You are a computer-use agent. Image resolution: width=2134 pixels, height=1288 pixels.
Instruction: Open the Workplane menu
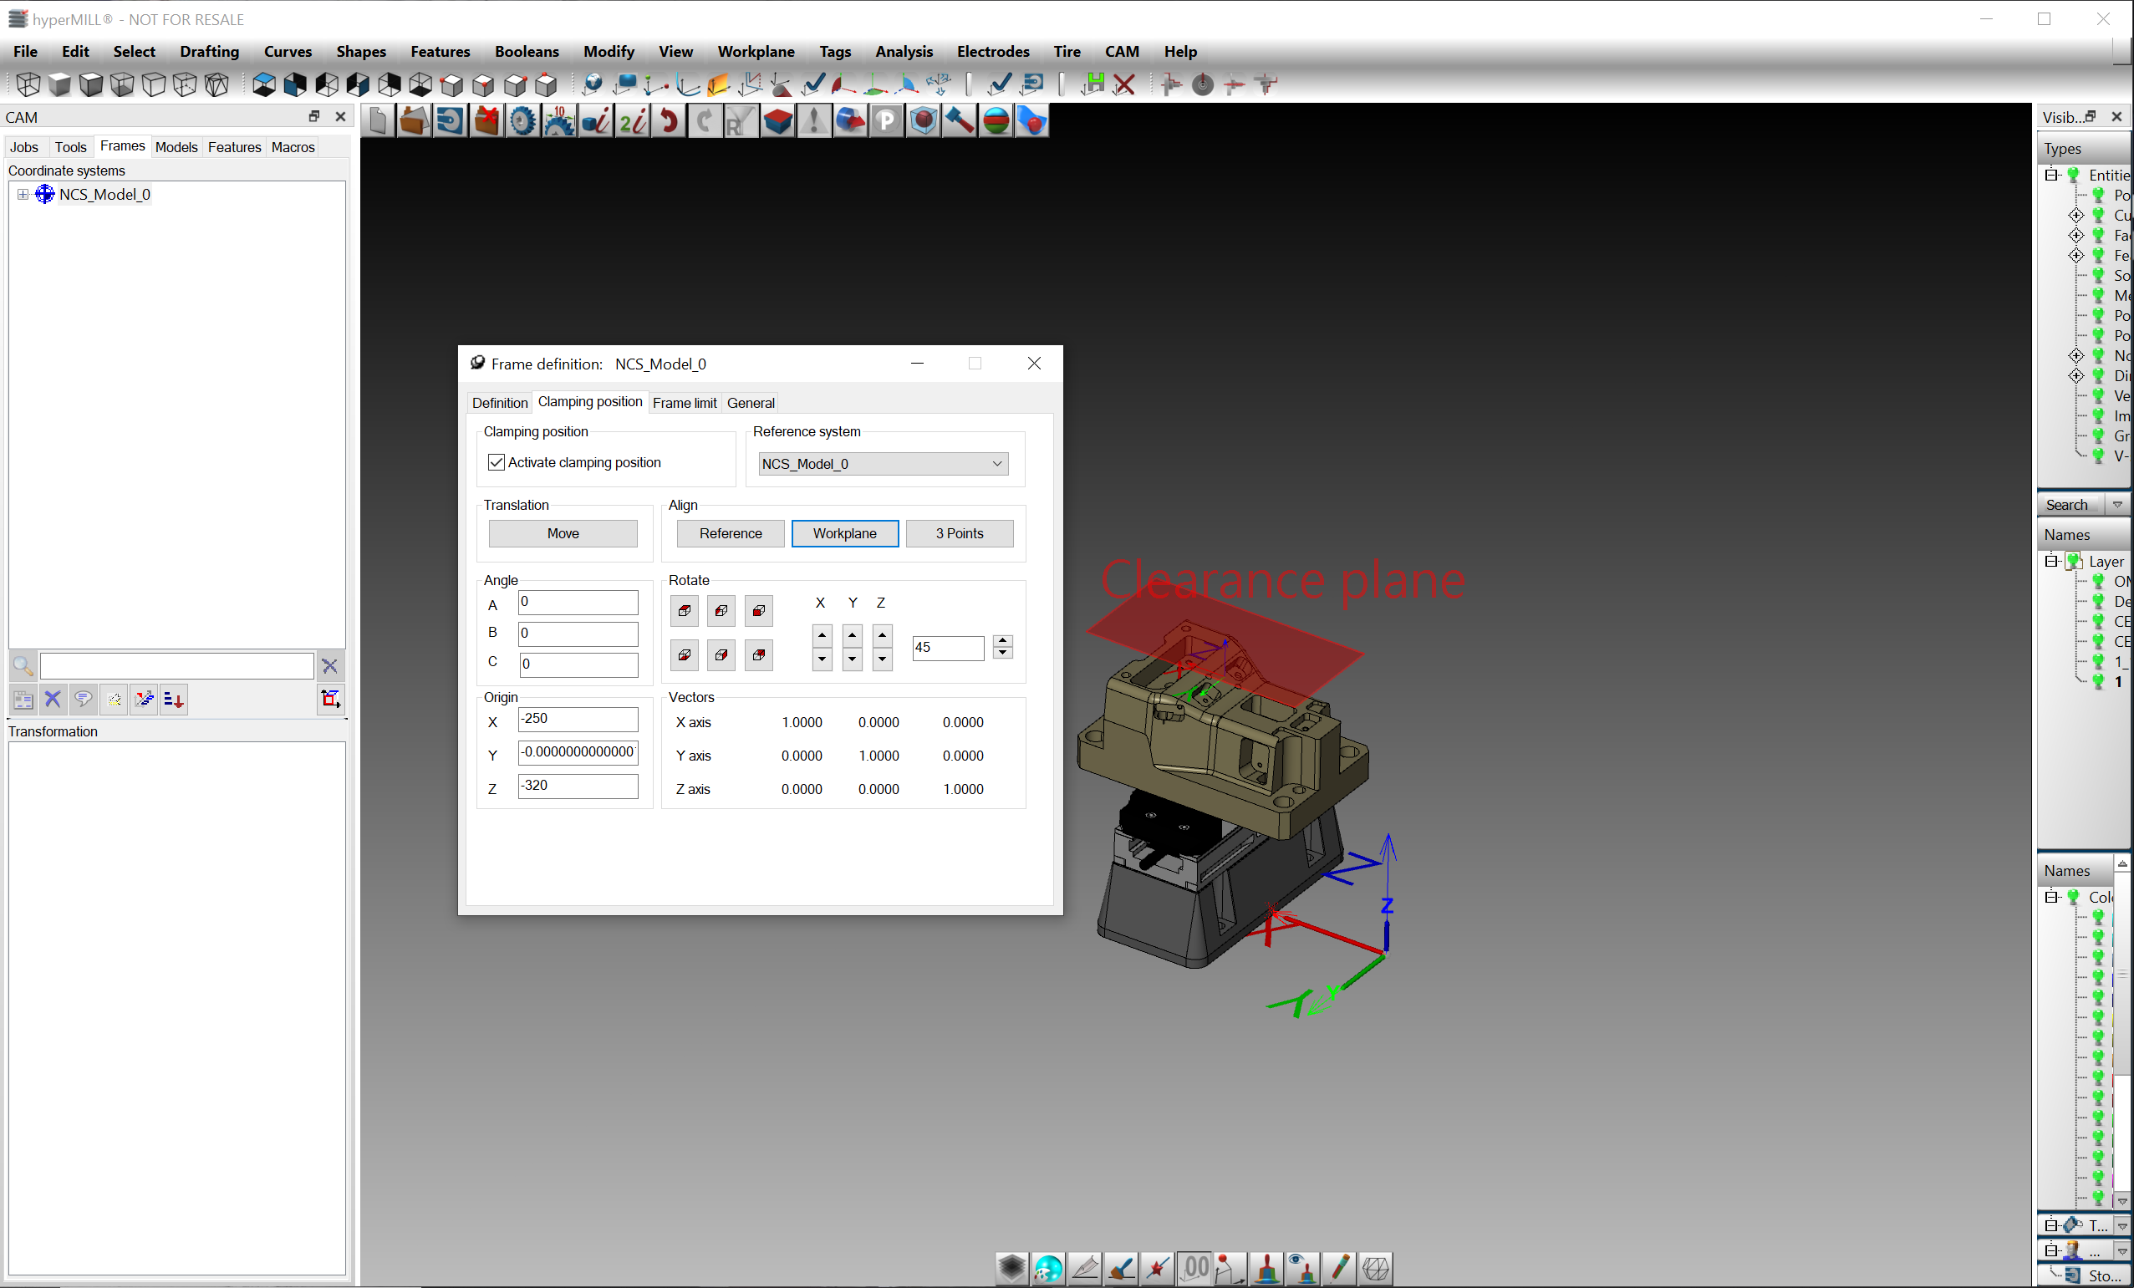coord(755,51)
